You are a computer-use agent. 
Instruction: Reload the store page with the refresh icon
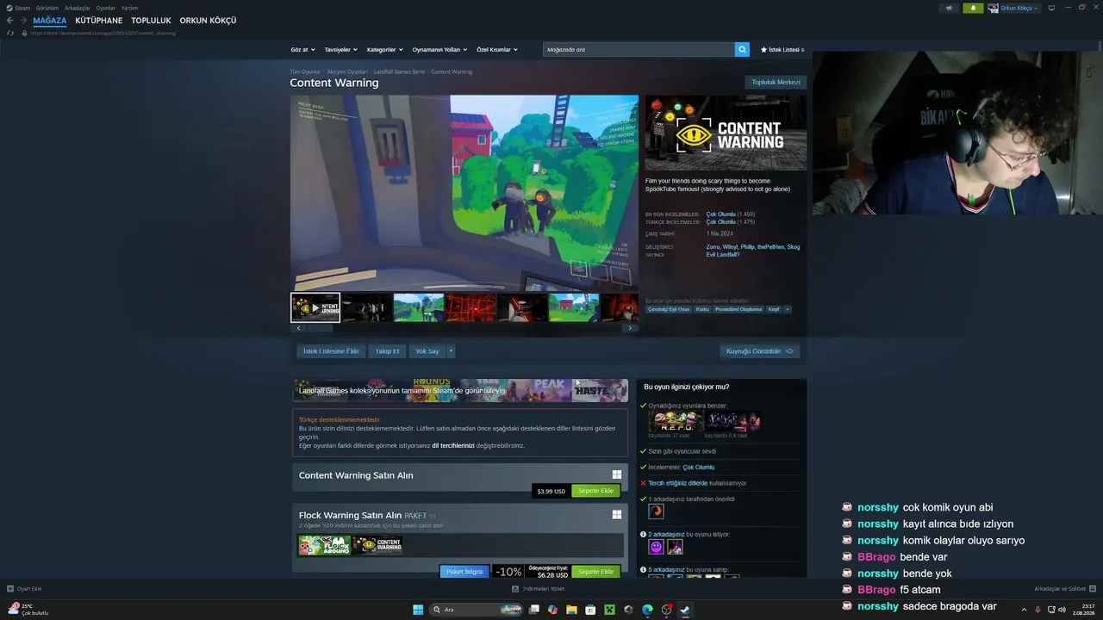pyautogui.click(x=10, y=33)
